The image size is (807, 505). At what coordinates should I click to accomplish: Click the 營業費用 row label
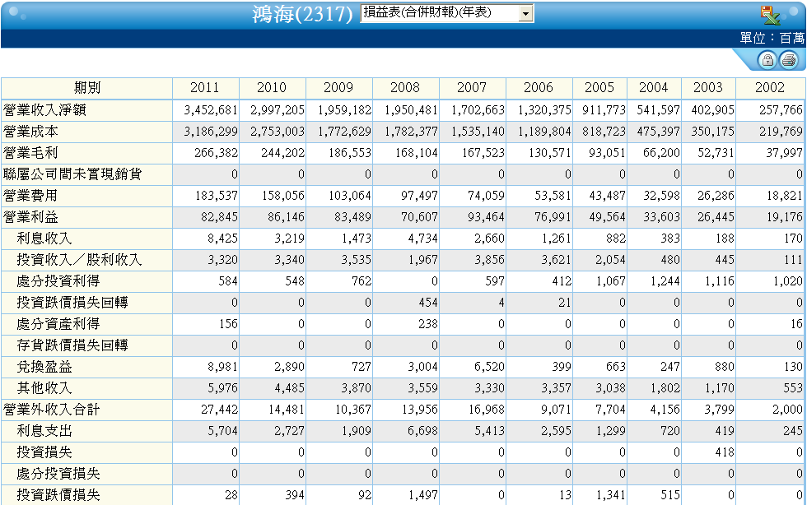pos(31,196)
